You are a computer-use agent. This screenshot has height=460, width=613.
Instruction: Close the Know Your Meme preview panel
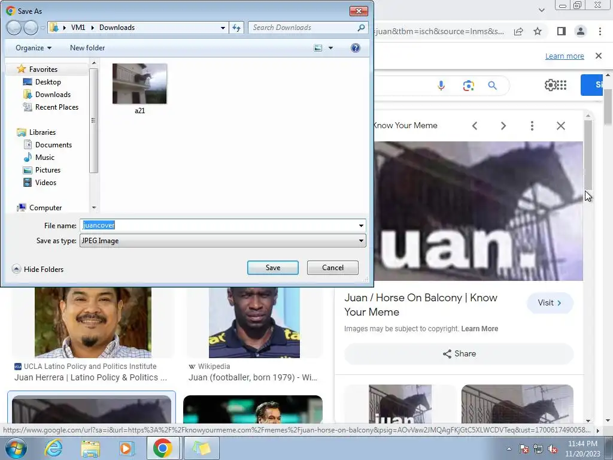(x=560, y=126)
